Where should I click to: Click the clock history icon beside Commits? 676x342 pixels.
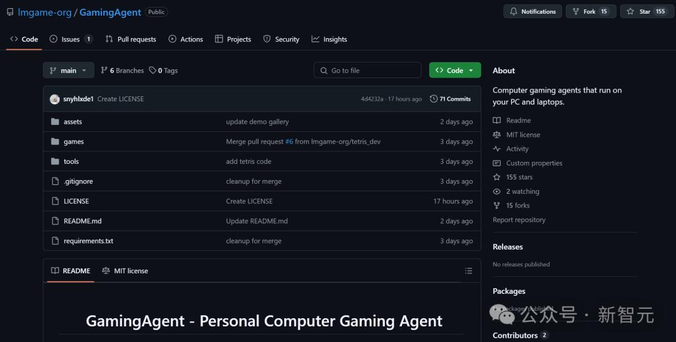(x=434, y=99)
